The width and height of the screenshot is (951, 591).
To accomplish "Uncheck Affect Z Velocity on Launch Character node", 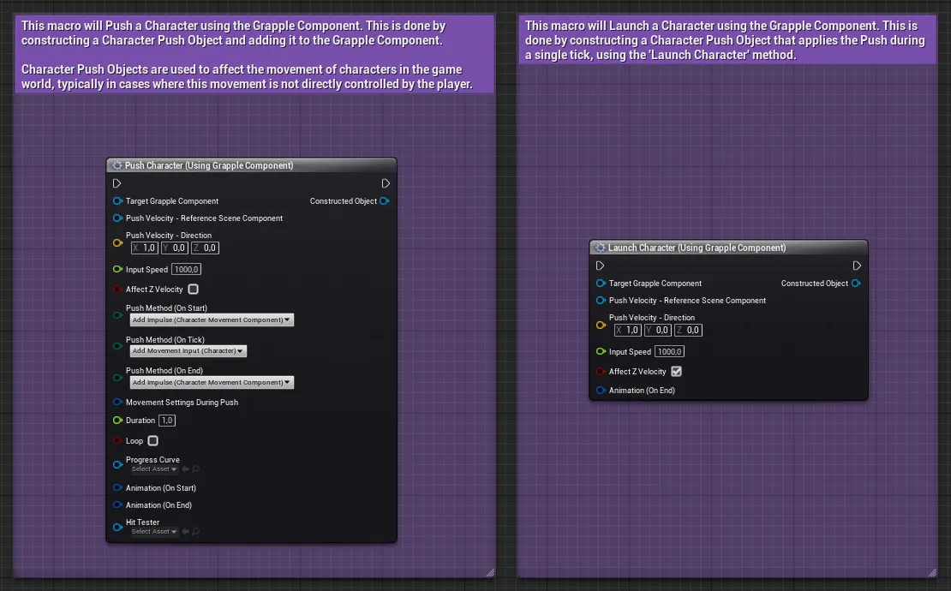I will (x=676, y=372).
